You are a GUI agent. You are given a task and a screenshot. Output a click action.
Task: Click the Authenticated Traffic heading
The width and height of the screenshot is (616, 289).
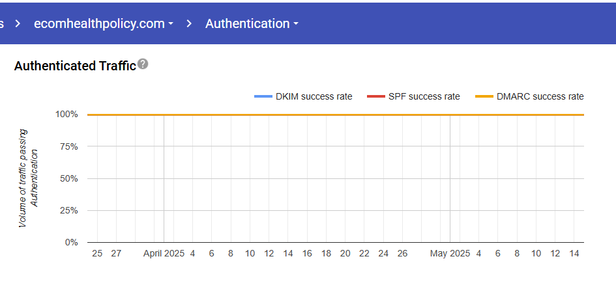pyautogui.click(x=75, y=65)
